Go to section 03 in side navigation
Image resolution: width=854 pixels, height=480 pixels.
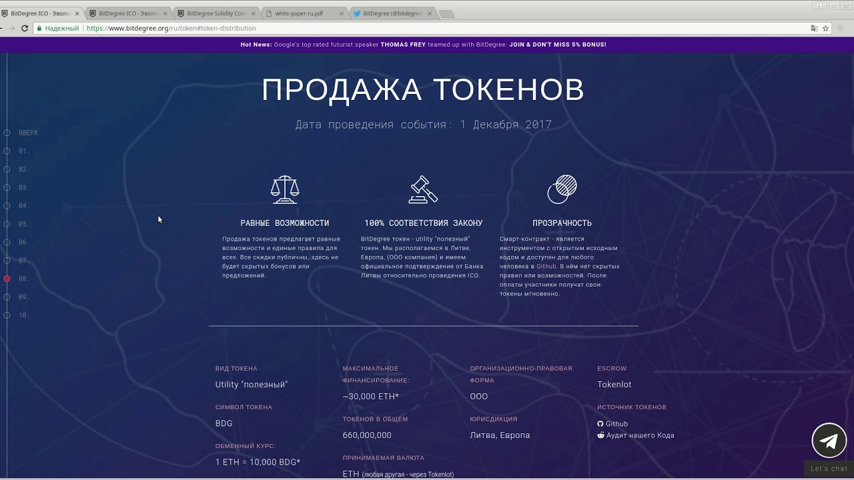click(x=23, y=187)
